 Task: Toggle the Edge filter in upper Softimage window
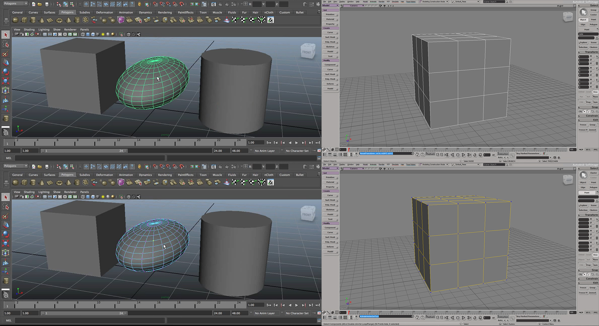click(583, 24)
